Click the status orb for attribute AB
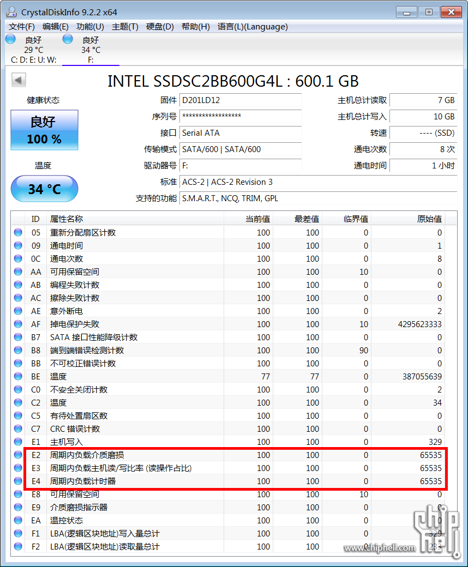Image resolution: width=468 pixels, height=567 pixels. [x=18, y=285]
